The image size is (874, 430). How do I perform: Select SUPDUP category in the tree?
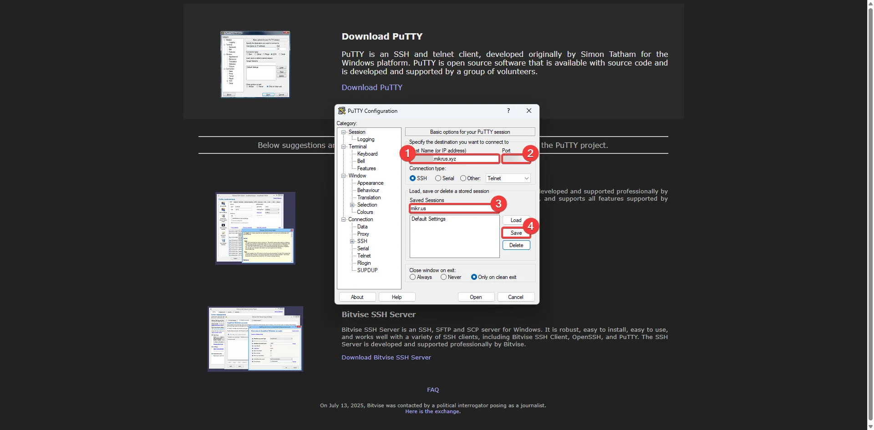coord(367,270)
